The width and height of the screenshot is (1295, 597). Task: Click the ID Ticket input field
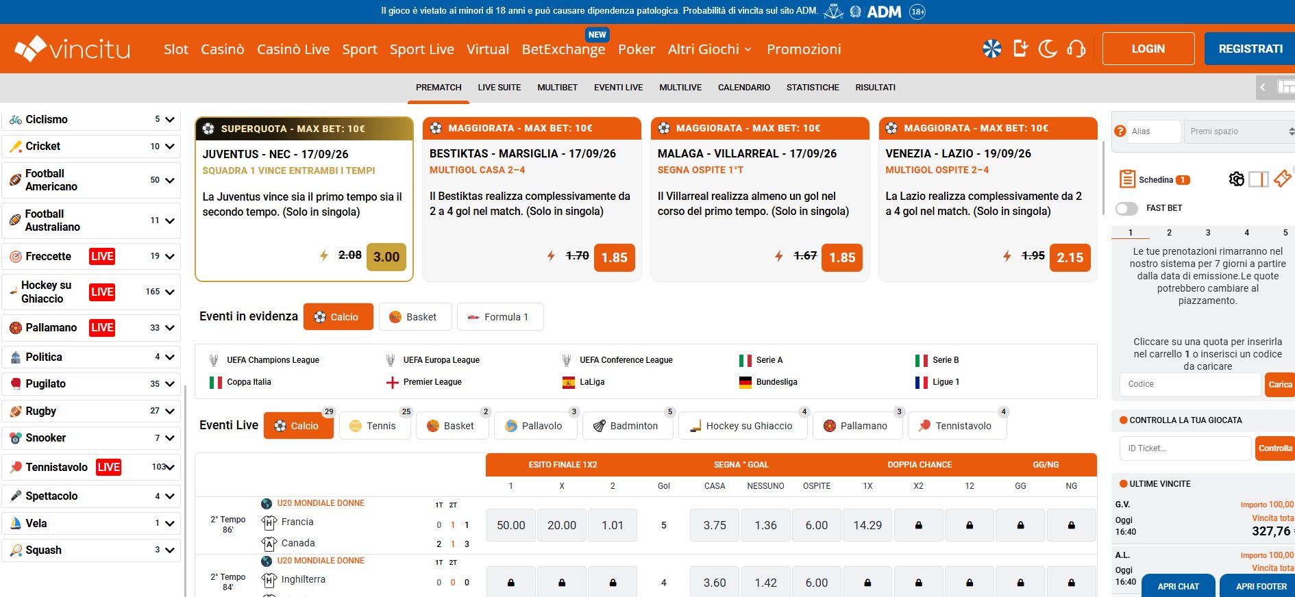coord(1185,448)
